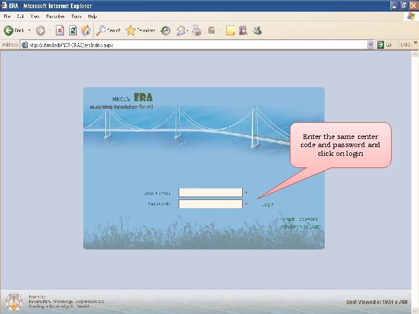Click the Back navigation button
Viewport: 419px width, 314px height.
14,30
